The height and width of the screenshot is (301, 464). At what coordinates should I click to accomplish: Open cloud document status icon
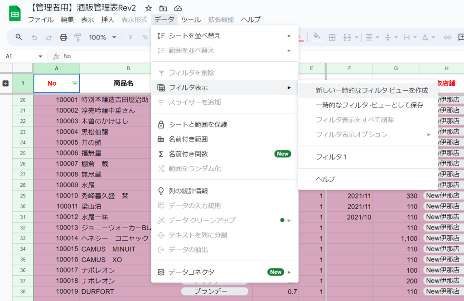178,8
